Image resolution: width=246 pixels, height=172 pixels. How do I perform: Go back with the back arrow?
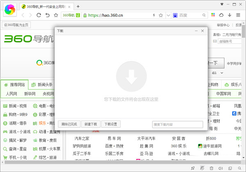(x=23, y=15)
